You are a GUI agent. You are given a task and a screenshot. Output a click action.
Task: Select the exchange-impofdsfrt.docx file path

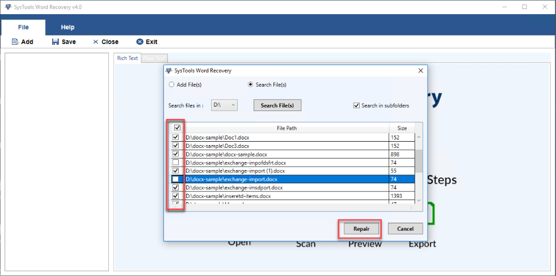point(236,163)
